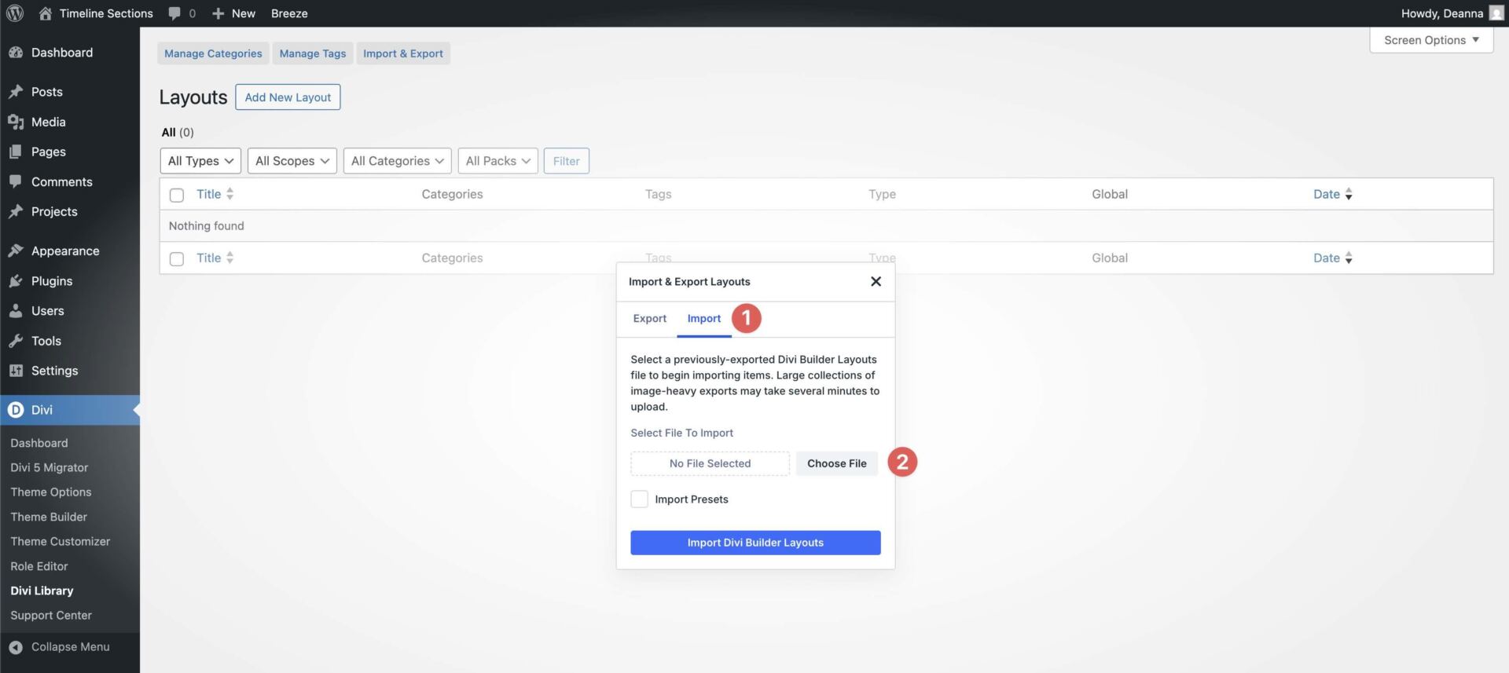
Task: Expand the All Types dropdown
Action: click(x=200, y=161)
